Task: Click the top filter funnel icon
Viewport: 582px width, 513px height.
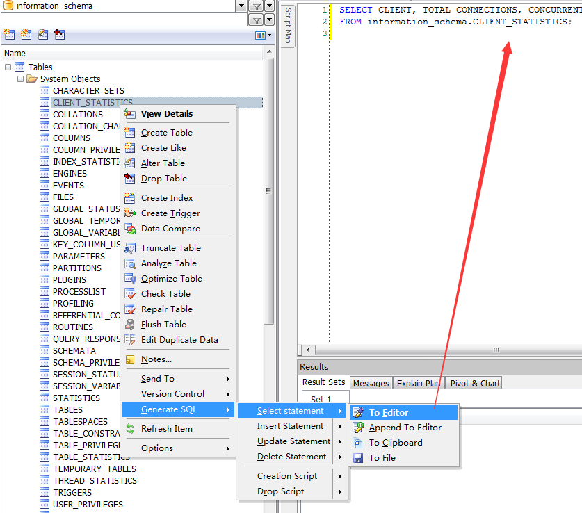Action: [x=257, y=6]
